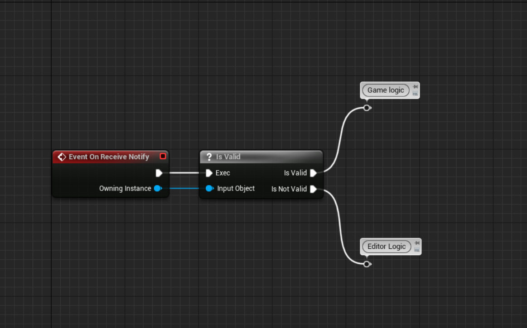527x328 pixels.
Task: Click the blue Owning Instance output pin
Action: pyautogui.click(x=157, y=189)
